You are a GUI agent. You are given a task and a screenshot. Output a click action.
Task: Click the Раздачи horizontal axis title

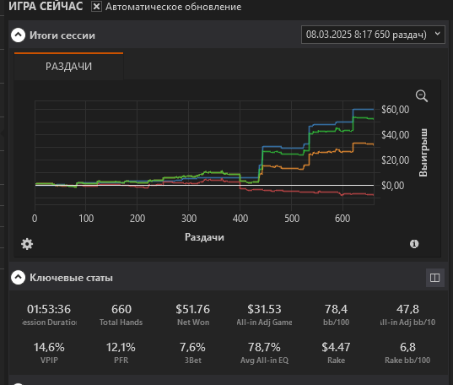[x=204, y=237]
